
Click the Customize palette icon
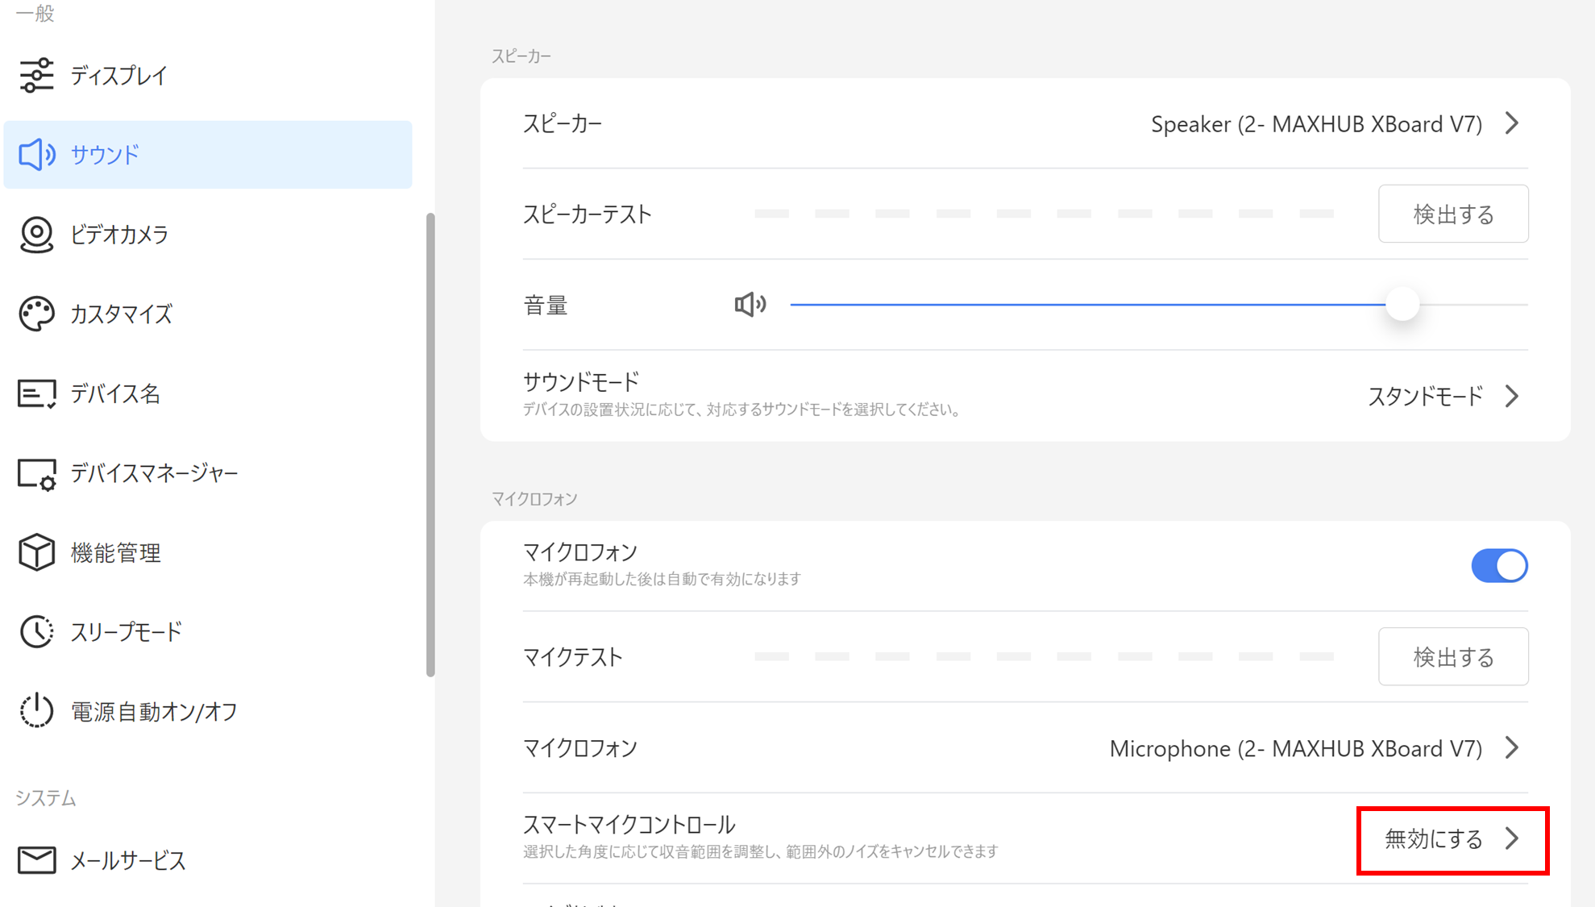[36, 314]
